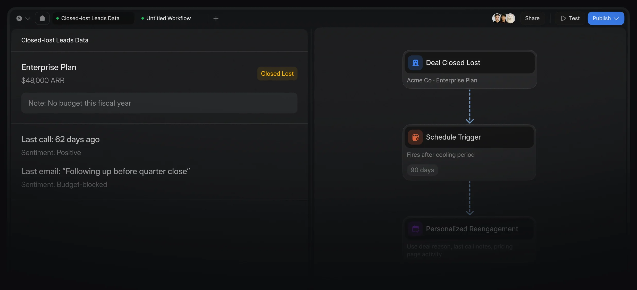The height and width of the screenshot is (290, 637).
Task: Select the Enterprise Plan heading
Action: [x=49, y=67]
